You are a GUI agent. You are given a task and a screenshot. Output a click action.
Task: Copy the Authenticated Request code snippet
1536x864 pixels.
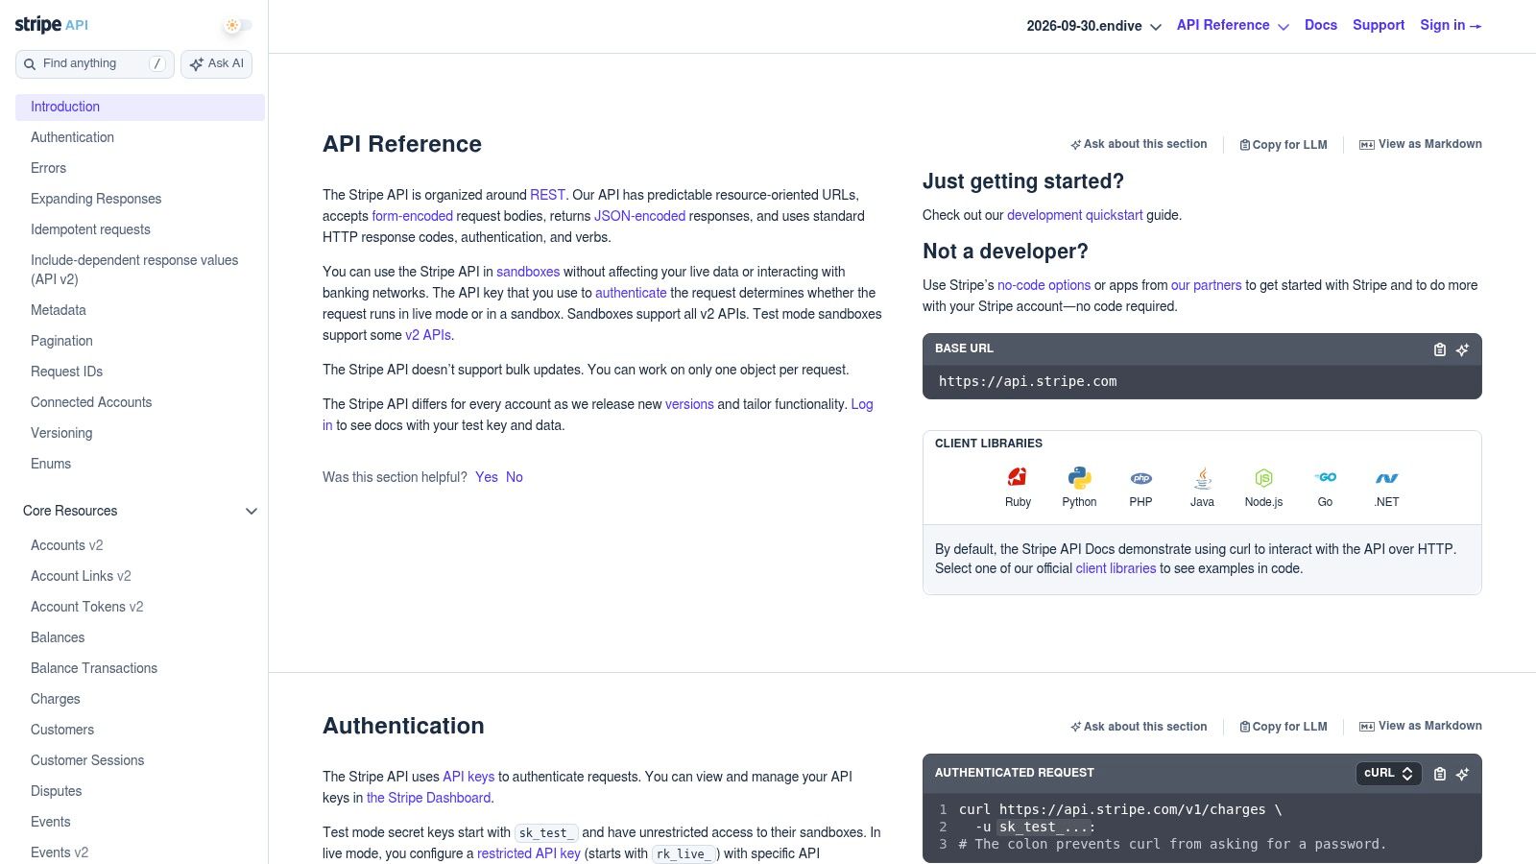[x=1440, y=774]
